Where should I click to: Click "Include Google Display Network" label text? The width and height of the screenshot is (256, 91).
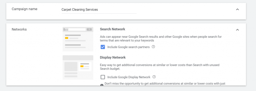[129, 77]
